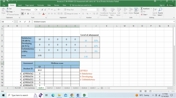Switch to the Formulas tab
176x98 pixels.
pyautogui.click(x=41, y=5)
